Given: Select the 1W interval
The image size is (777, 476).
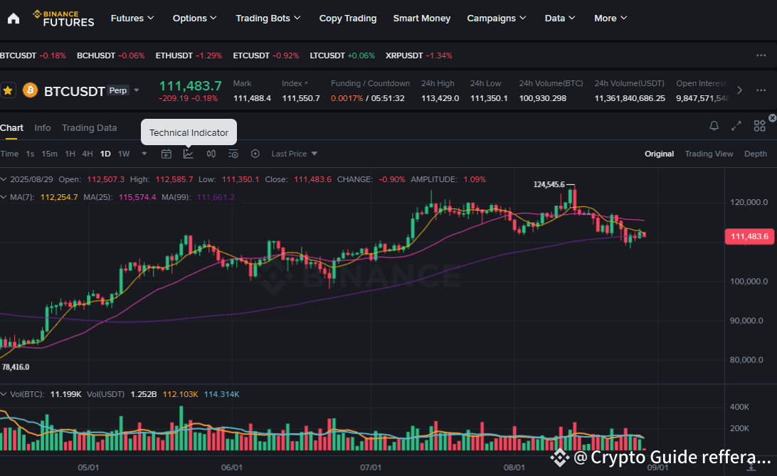Looking at the screenshot, I should tap(124, 154).
